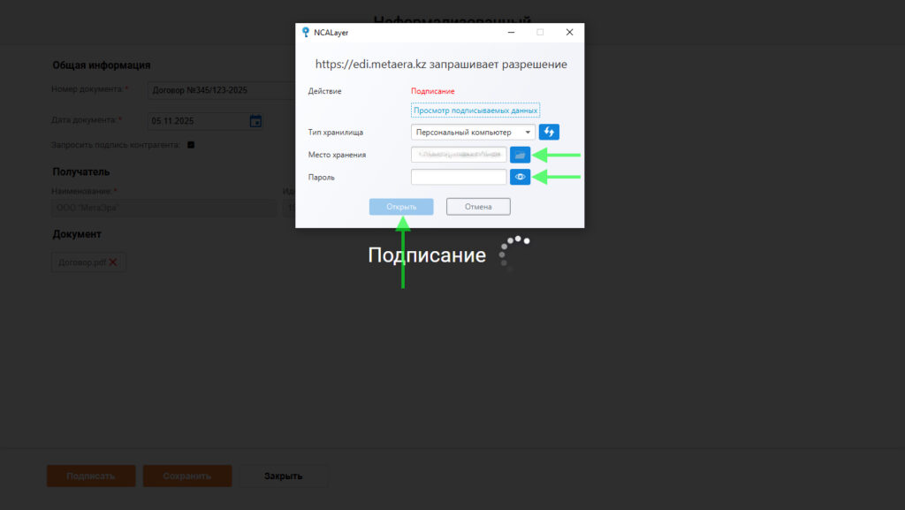Remove Договор.pdf using the red X icon
905x510 pixels.
point(113,263)
